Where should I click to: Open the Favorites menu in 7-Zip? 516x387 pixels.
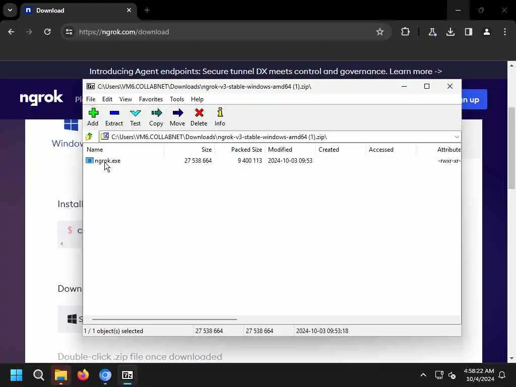click(151, 99)
